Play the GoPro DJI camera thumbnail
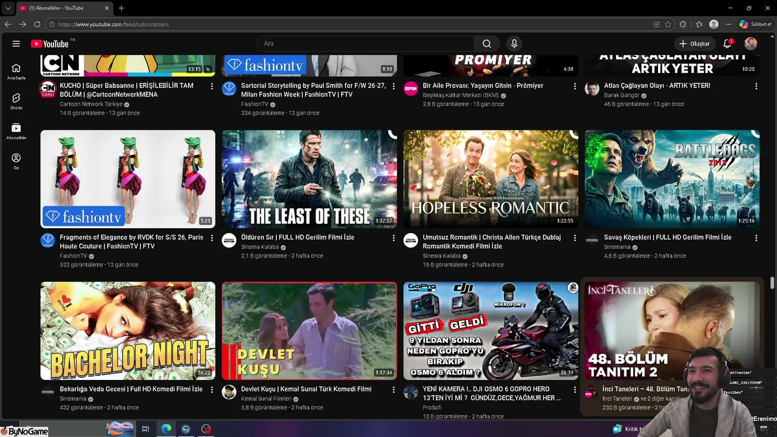 pyautogui.click(x=491, y=331)
